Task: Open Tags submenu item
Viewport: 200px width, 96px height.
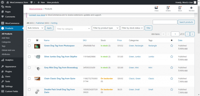Action: [x=3, y=46]
